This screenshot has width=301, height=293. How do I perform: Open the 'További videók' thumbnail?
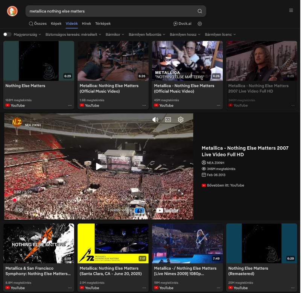pyautogui.click(x=139, y=211)
